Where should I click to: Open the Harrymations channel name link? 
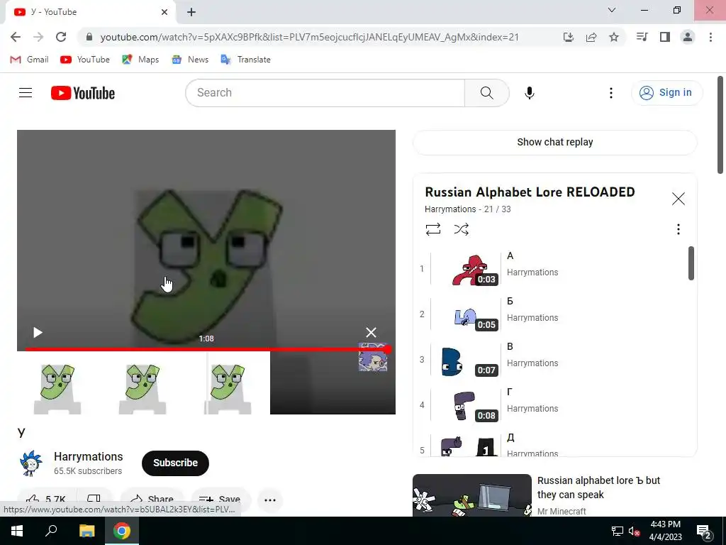89,456
